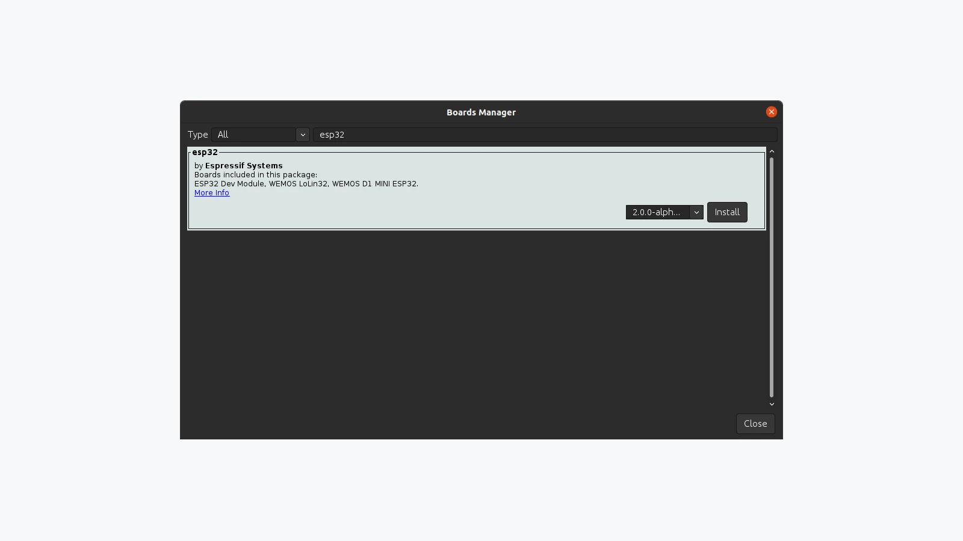Close the Boards Manager with the red X

pos(771,112)
